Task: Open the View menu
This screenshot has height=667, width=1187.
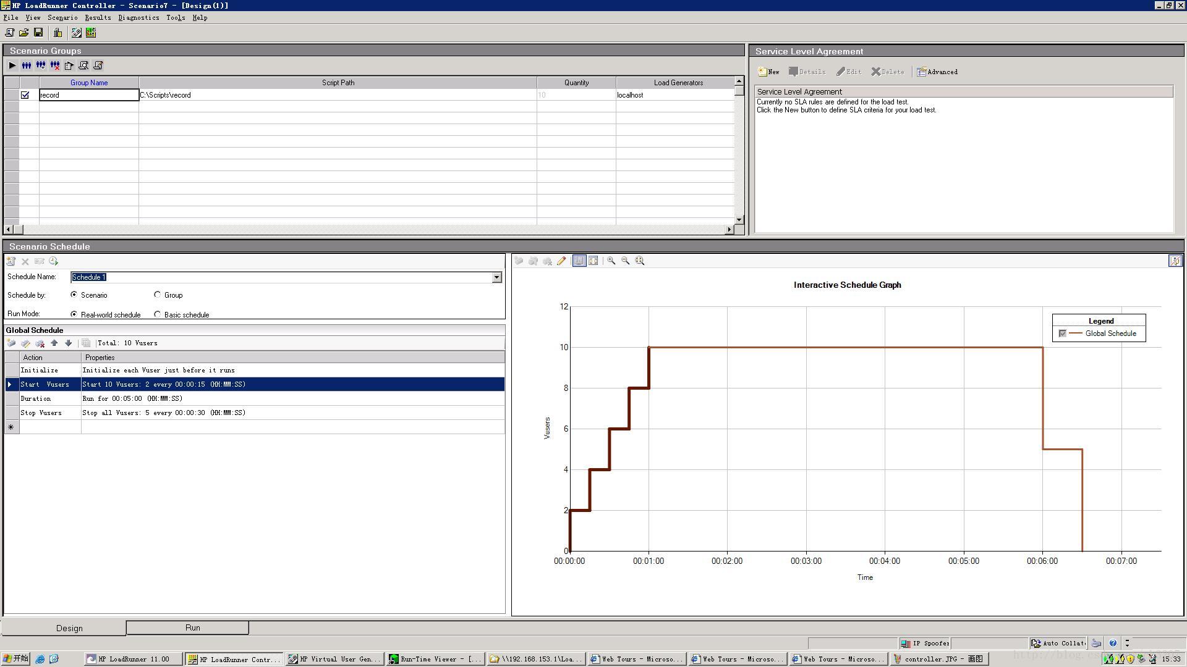Action: click(33, 18)
